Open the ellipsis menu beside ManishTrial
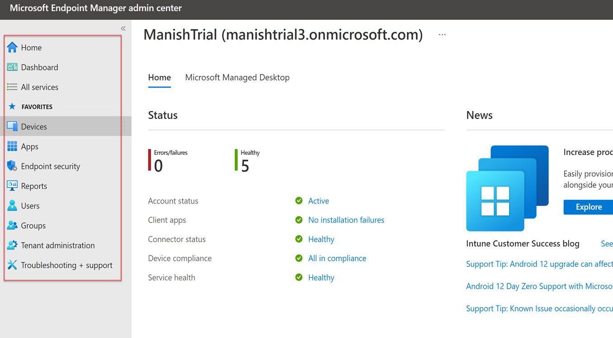The width and height of the screenshot is (613, 338). pyautogui.click(x=442, y=34)
